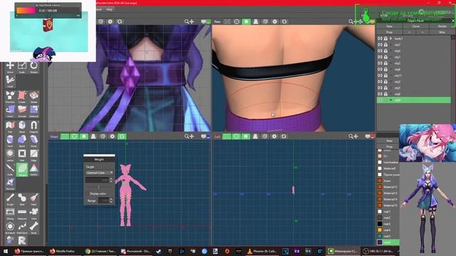Click weight value input field

click(97, 180)
